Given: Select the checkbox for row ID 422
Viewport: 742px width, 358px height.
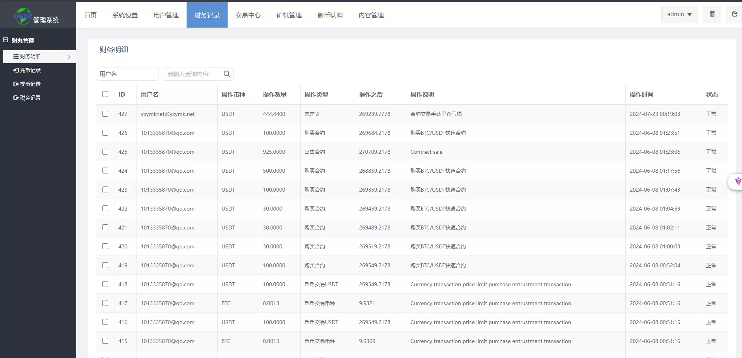Looking at the screenshot, I should 105,209.
